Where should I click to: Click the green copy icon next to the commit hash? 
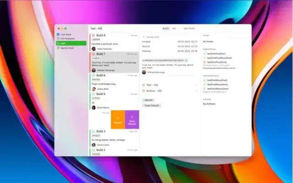(x=186, y=60)
